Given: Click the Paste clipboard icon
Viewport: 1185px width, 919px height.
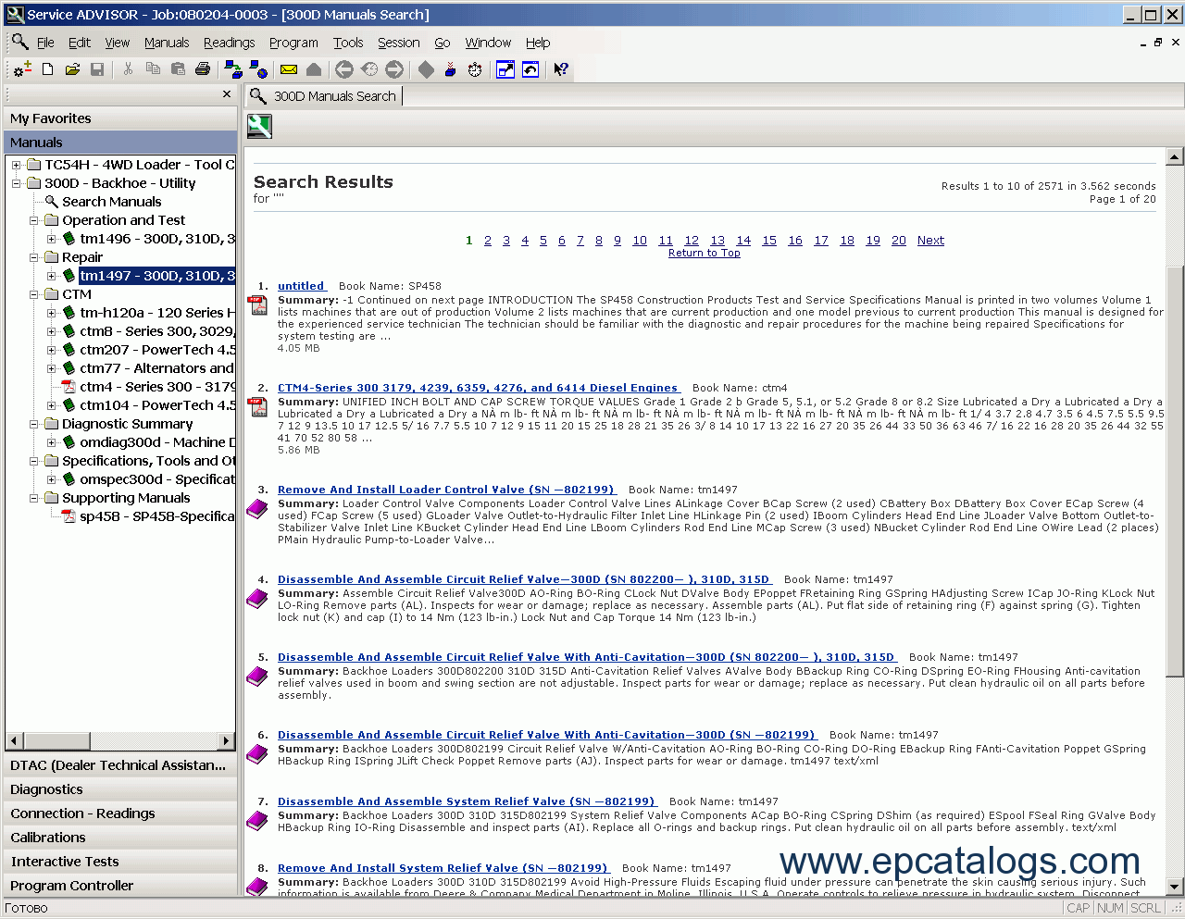Looking at the screenshot, I should 178,69.
